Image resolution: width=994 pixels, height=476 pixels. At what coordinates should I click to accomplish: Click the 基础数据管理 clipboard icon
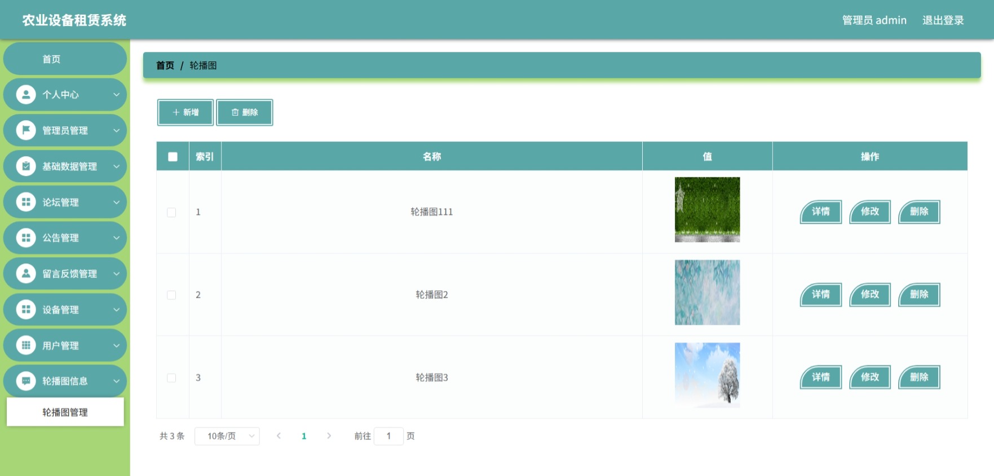click(x=26, y=166)
